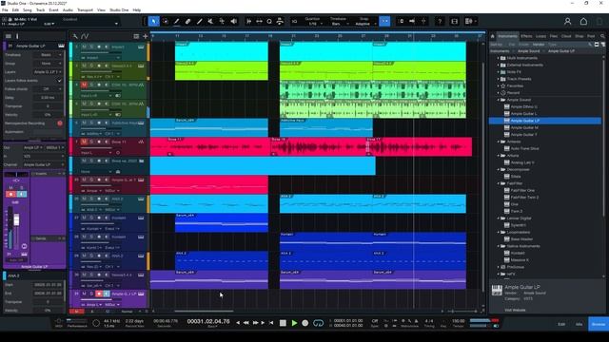Viewport: 609px width, 342px height.
Task: Switch to the Files browser tab
Action: [554, 36]
